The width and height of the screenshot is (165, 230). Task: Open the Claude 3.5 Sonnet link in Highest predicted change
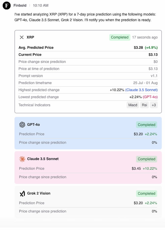coord(141,90)
